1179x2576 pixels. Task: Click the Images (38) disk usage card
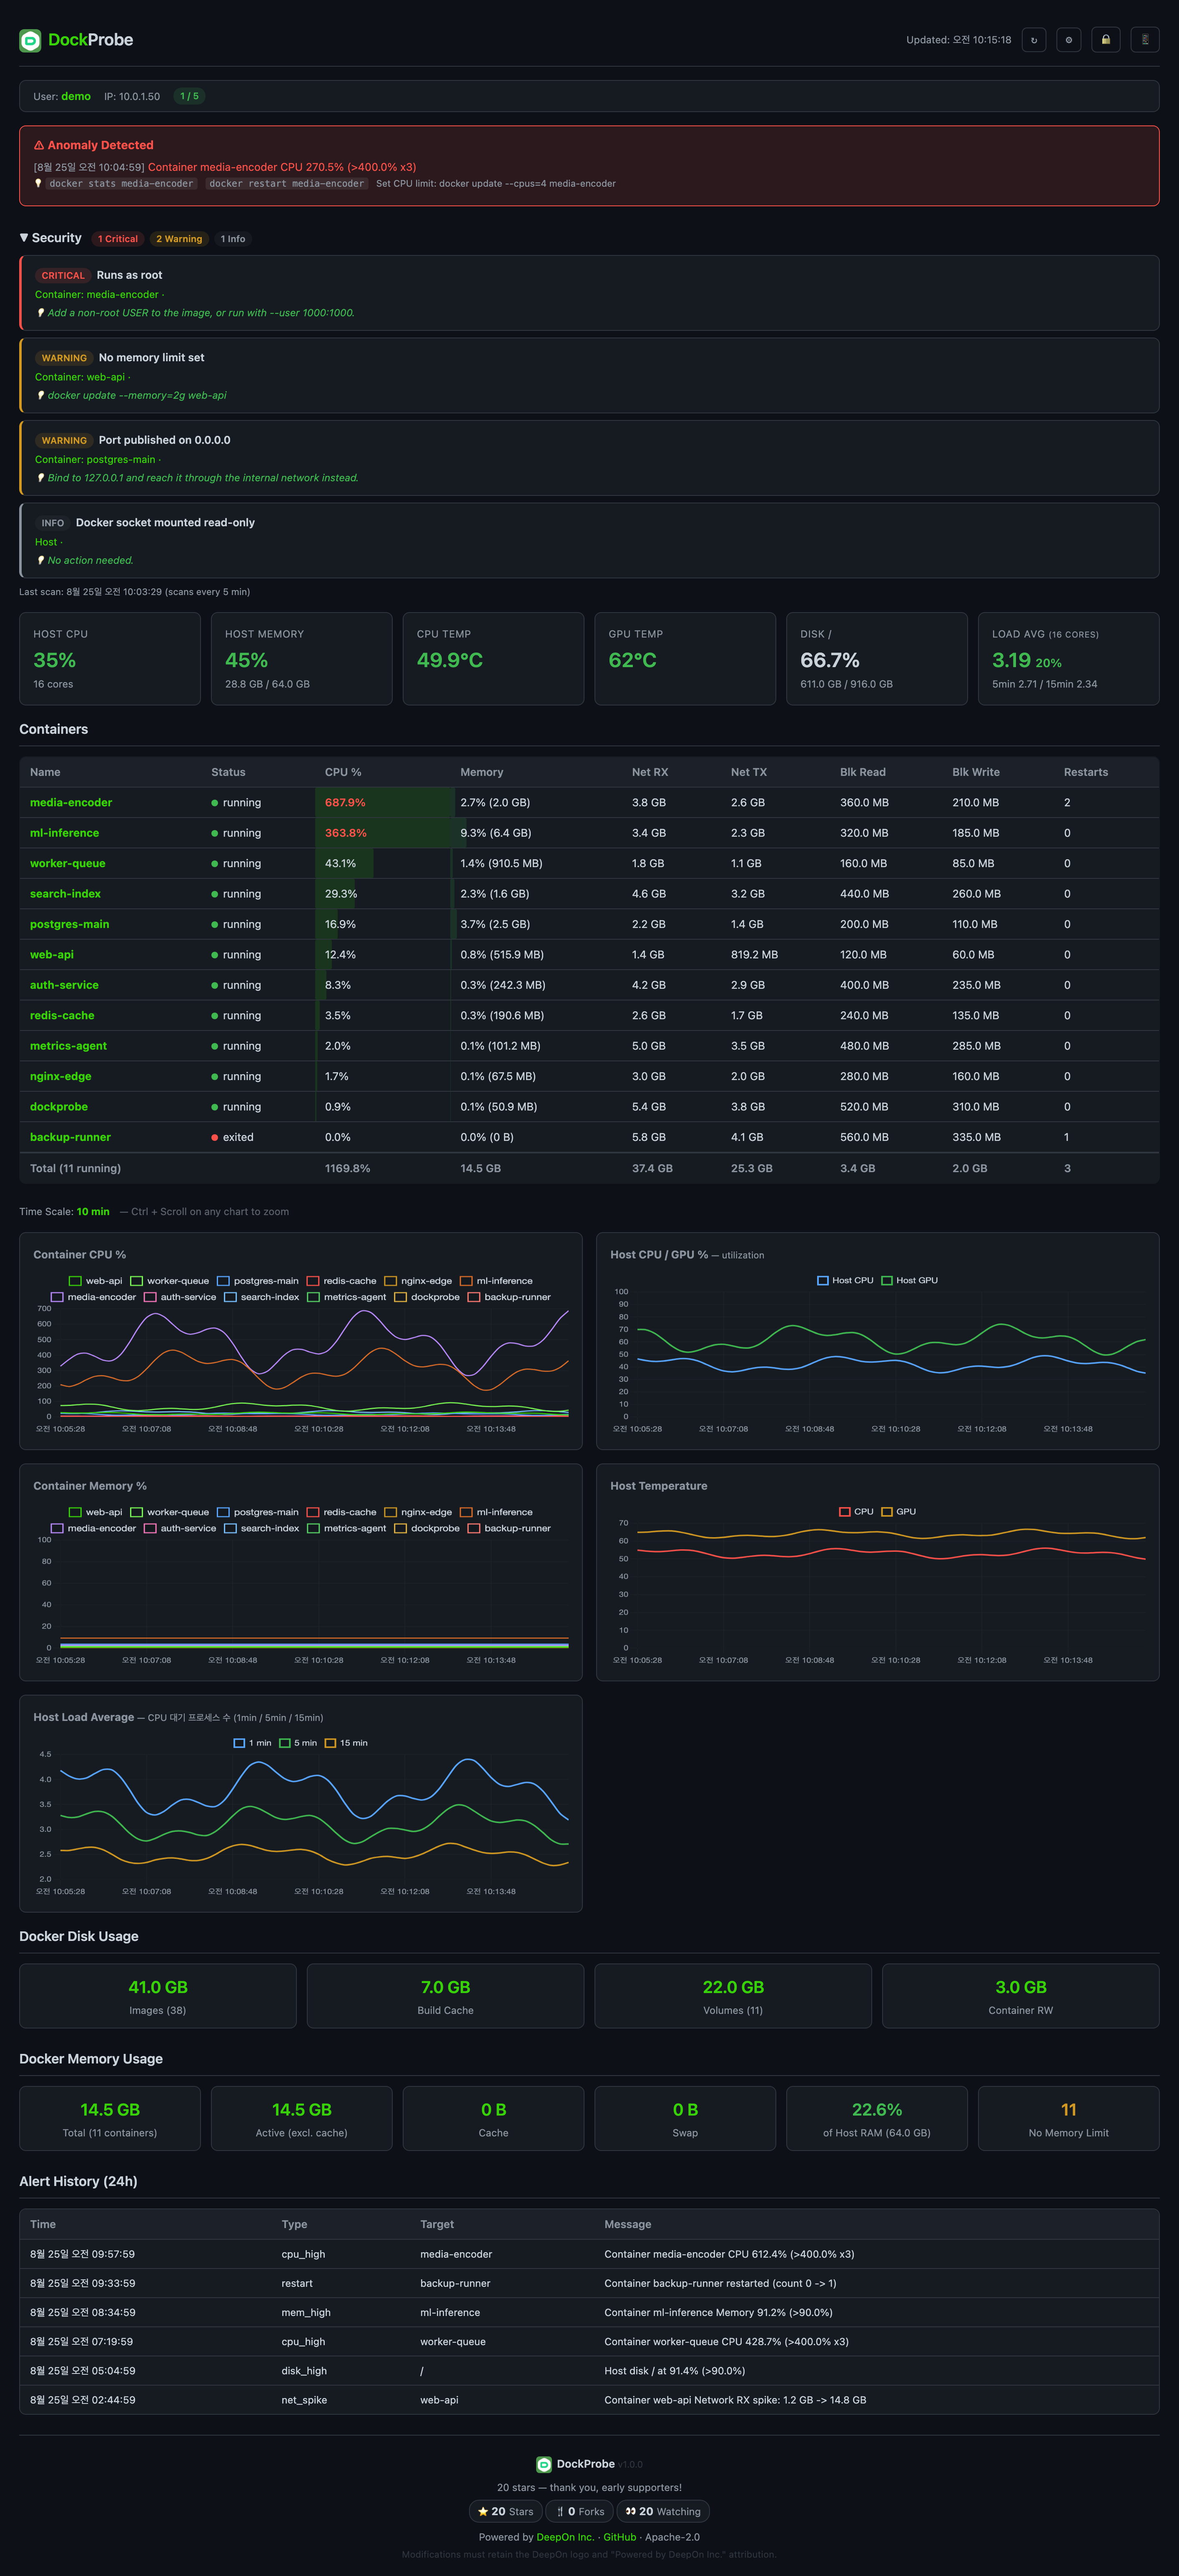coord(158,1996)
